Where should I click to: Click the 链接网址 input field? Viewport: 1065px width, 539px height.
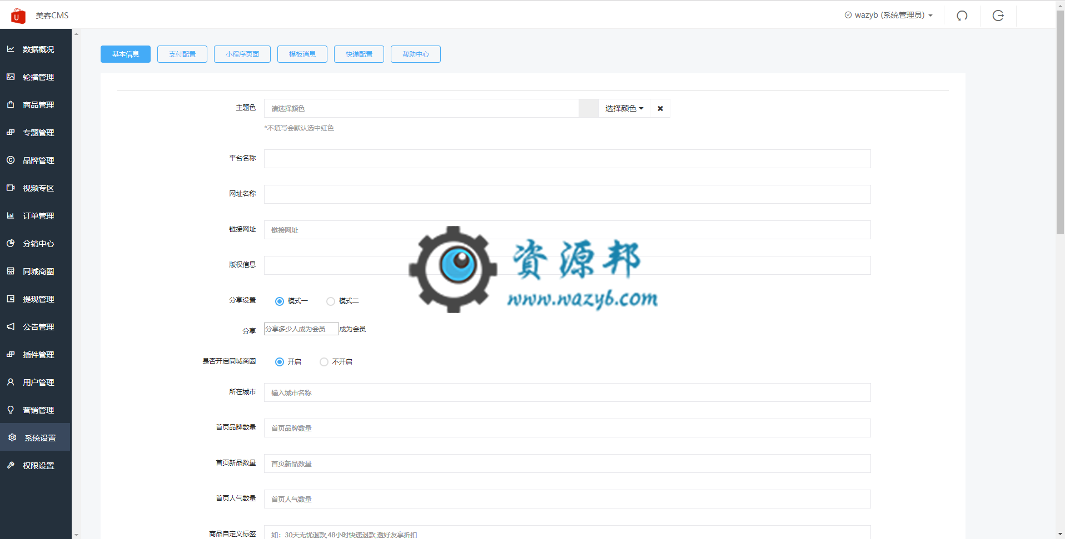click(x=567, y=230)
